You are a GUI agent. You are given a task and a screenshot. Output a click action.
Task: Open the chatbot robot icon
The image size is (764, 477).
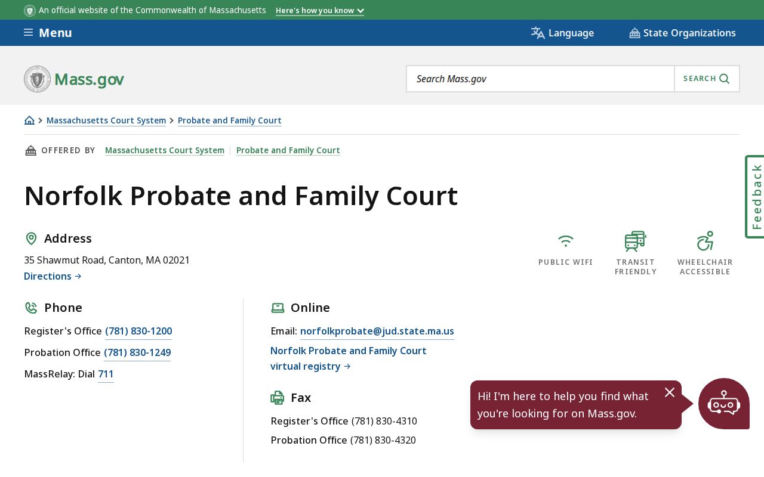(724, 404)
